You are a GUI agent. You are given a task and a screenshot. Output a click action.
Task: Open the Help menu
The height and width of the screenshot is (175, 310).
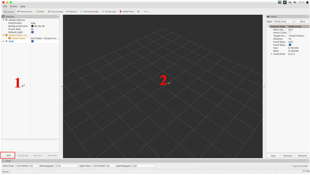(23, 6)
